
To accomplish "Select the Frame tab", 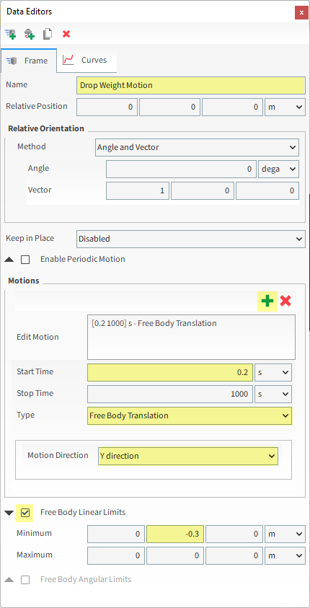I will click(29, 61).
